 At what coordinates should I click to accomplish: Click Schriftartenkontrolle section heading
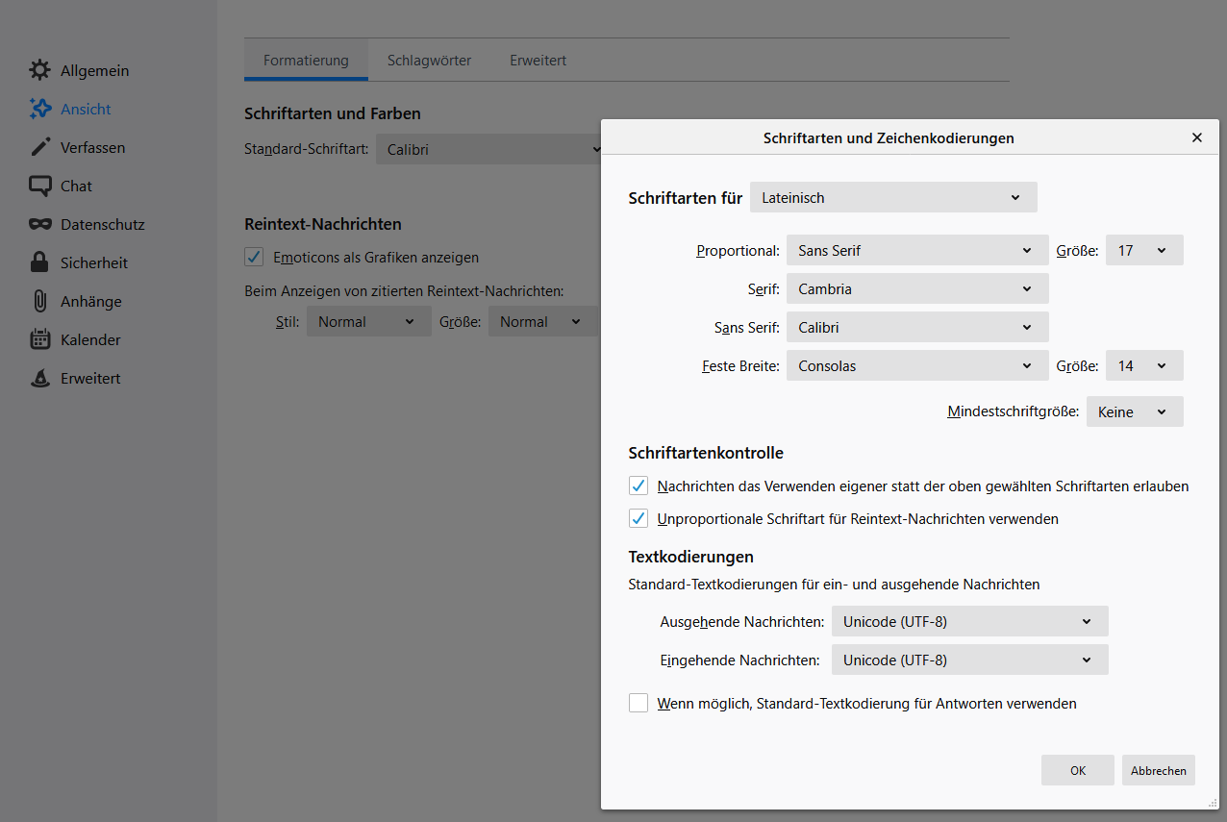point(706,452)
